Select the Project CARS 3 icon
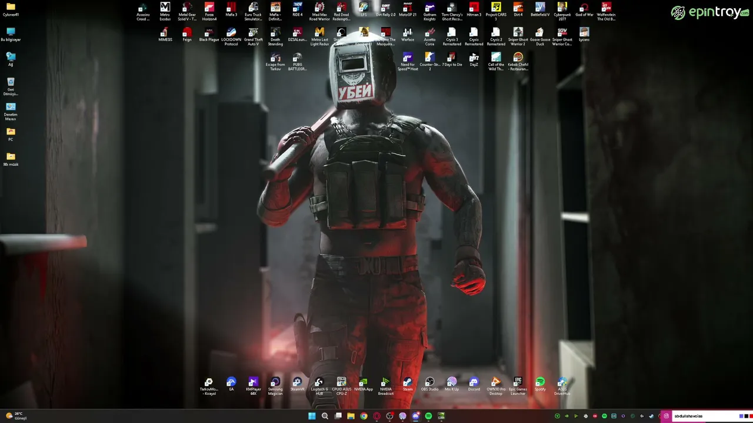The image size is (753, 423). pyautogui.click(x=496, y=11)
